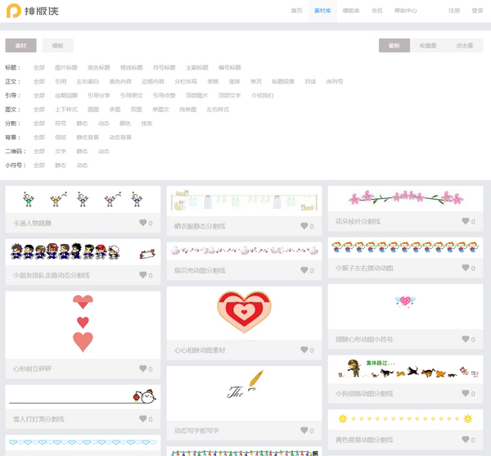Screen dimensions: 491x456
Task: Open the 模板库 nav item
Action: 351,11
